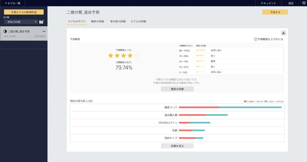This screenshot has height=162, width=307.
Task: Open the feedback chat icon in top bar
Action: (304, 3)
